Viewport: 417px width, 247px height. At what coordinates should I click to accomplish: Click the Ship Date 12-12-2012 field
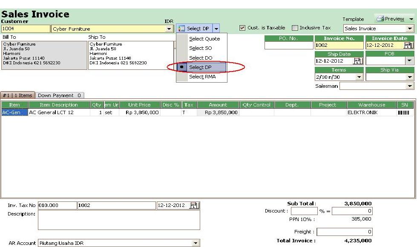point(334,61)
